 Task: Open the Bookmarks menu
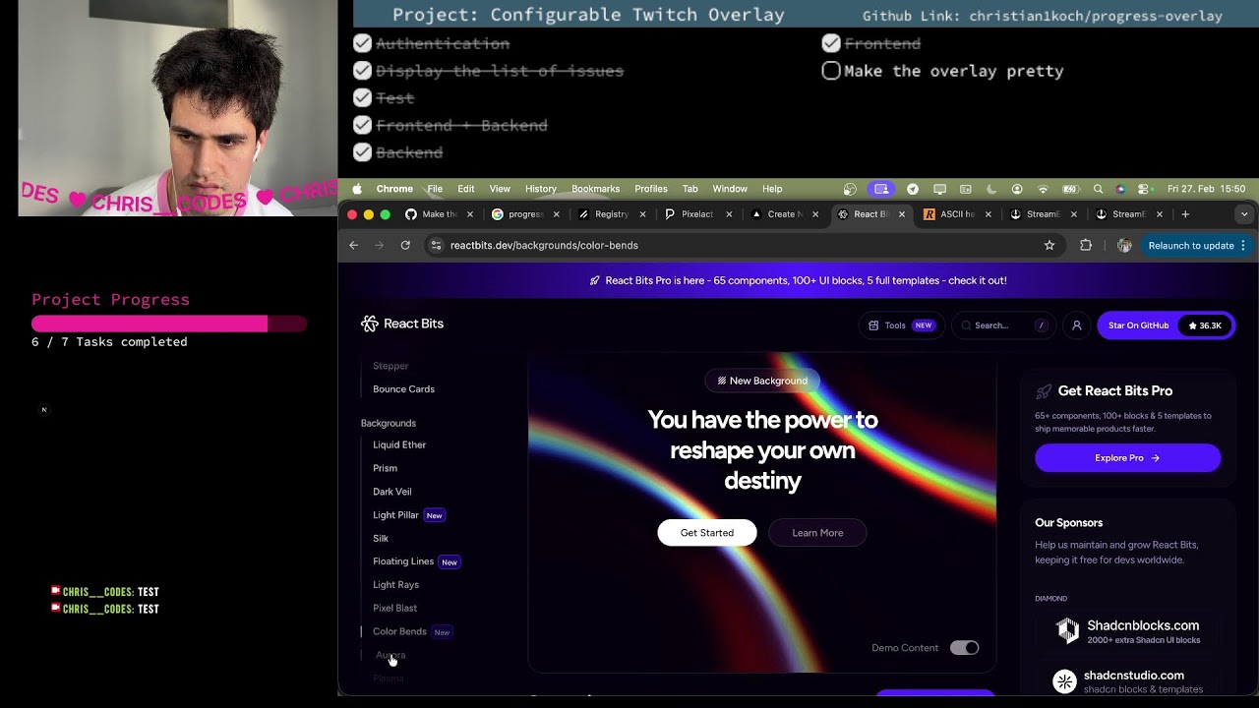point(596,189)
